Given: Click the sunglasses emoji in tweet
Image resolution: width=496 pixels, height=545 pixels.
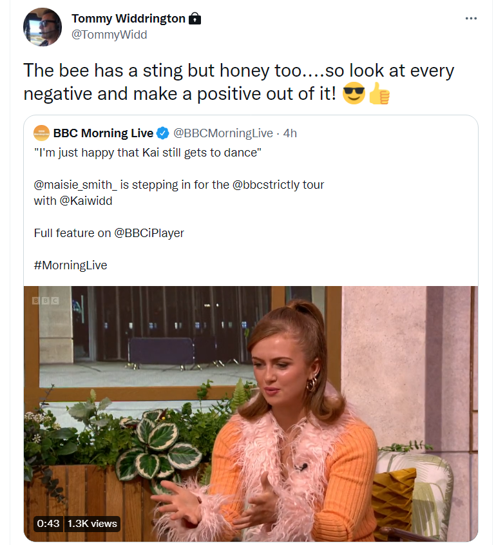Looking at the screenshot, I should (354, 95).
